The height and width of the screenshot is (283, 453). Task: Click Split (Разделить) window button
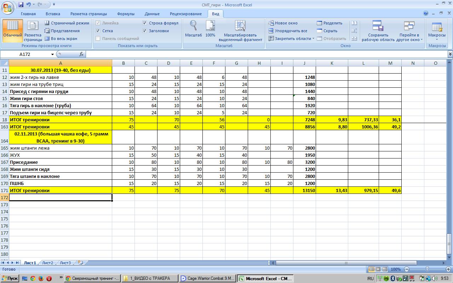coord(329,23)
